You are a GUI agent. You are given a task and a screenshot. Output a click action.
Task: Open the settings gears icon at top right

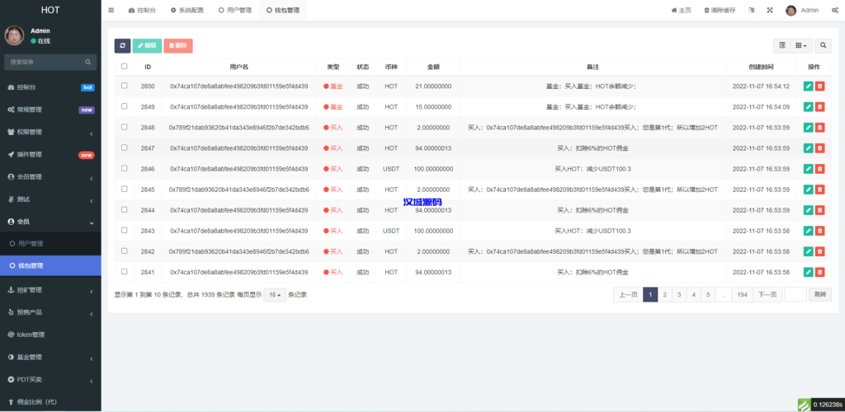(834, 10)
